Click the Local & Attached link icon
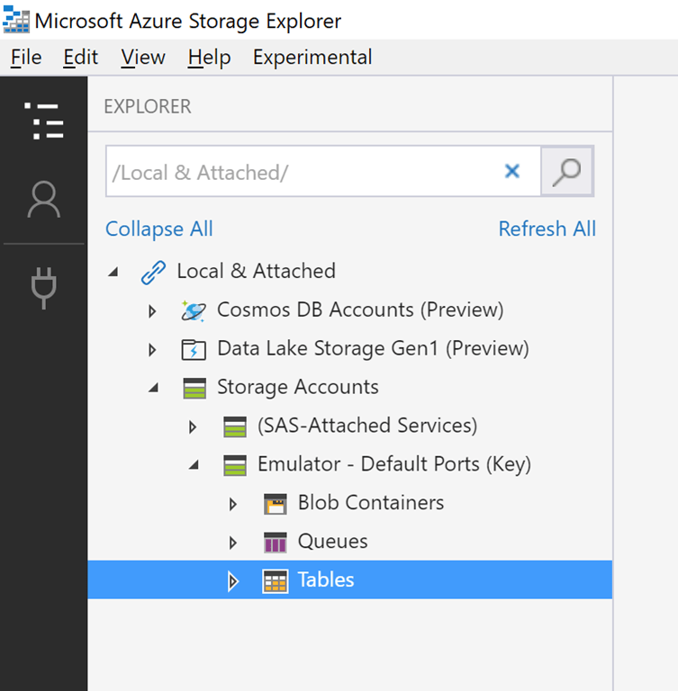The width and height of the screenshot is (678, 691). coord(153,272)
